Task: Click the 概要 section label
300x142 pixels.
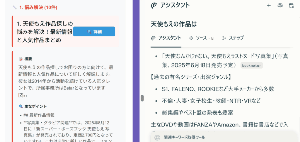Action: point(28,59)
